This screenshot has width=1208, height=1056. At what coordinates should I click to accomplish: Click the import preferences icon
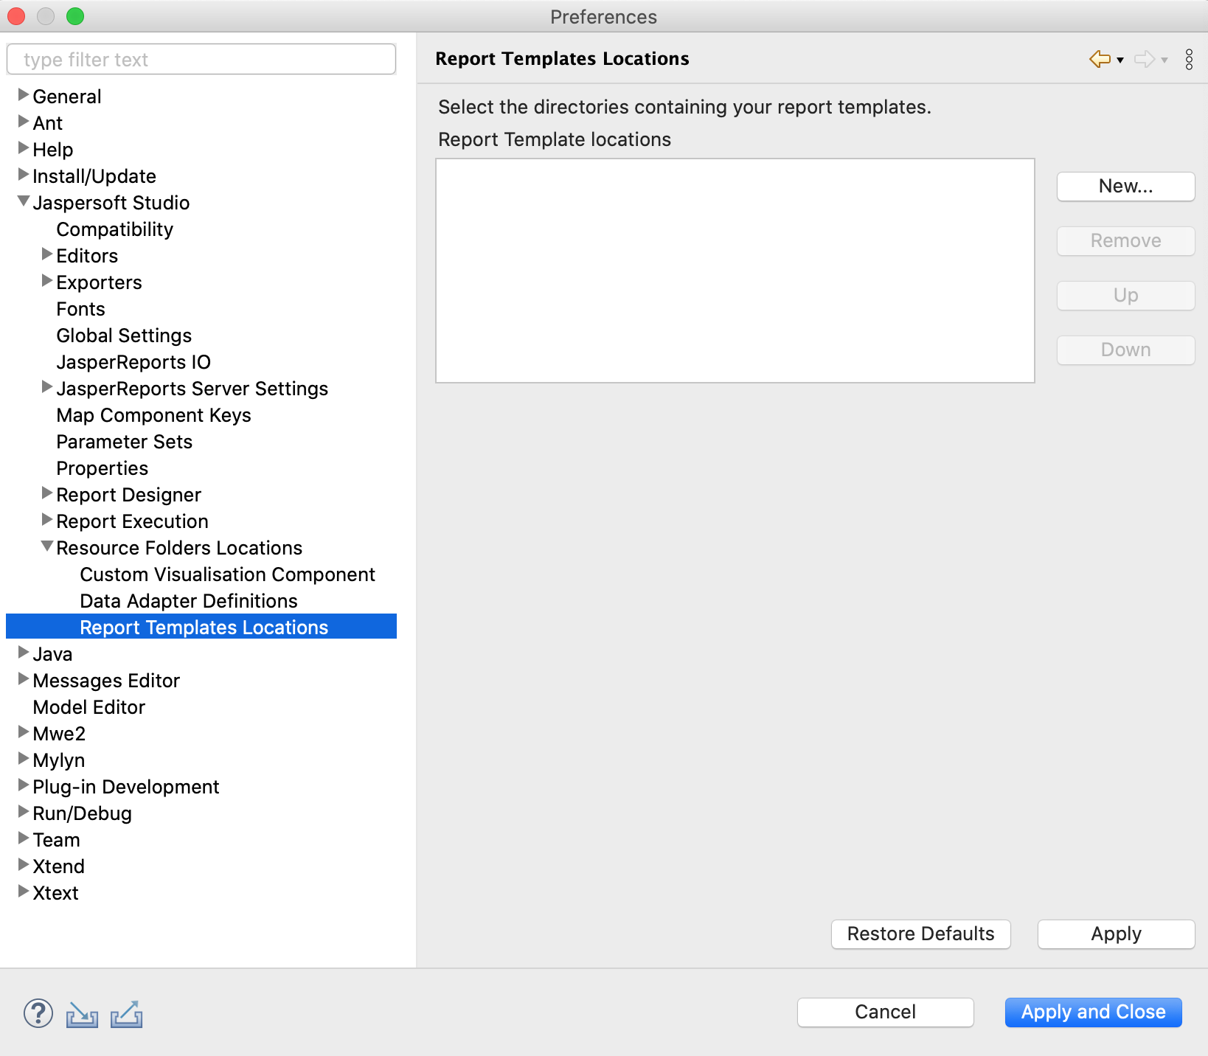[x=82, y=1014]
